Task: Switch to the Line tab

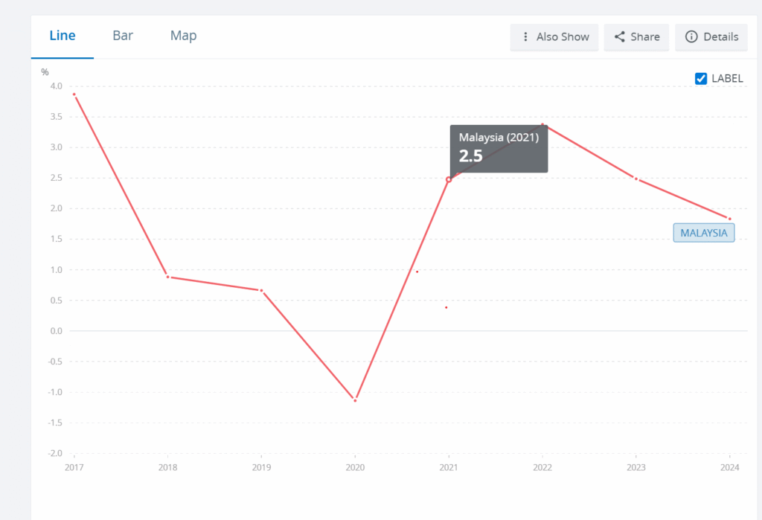Action: click(x=62, y=36)
